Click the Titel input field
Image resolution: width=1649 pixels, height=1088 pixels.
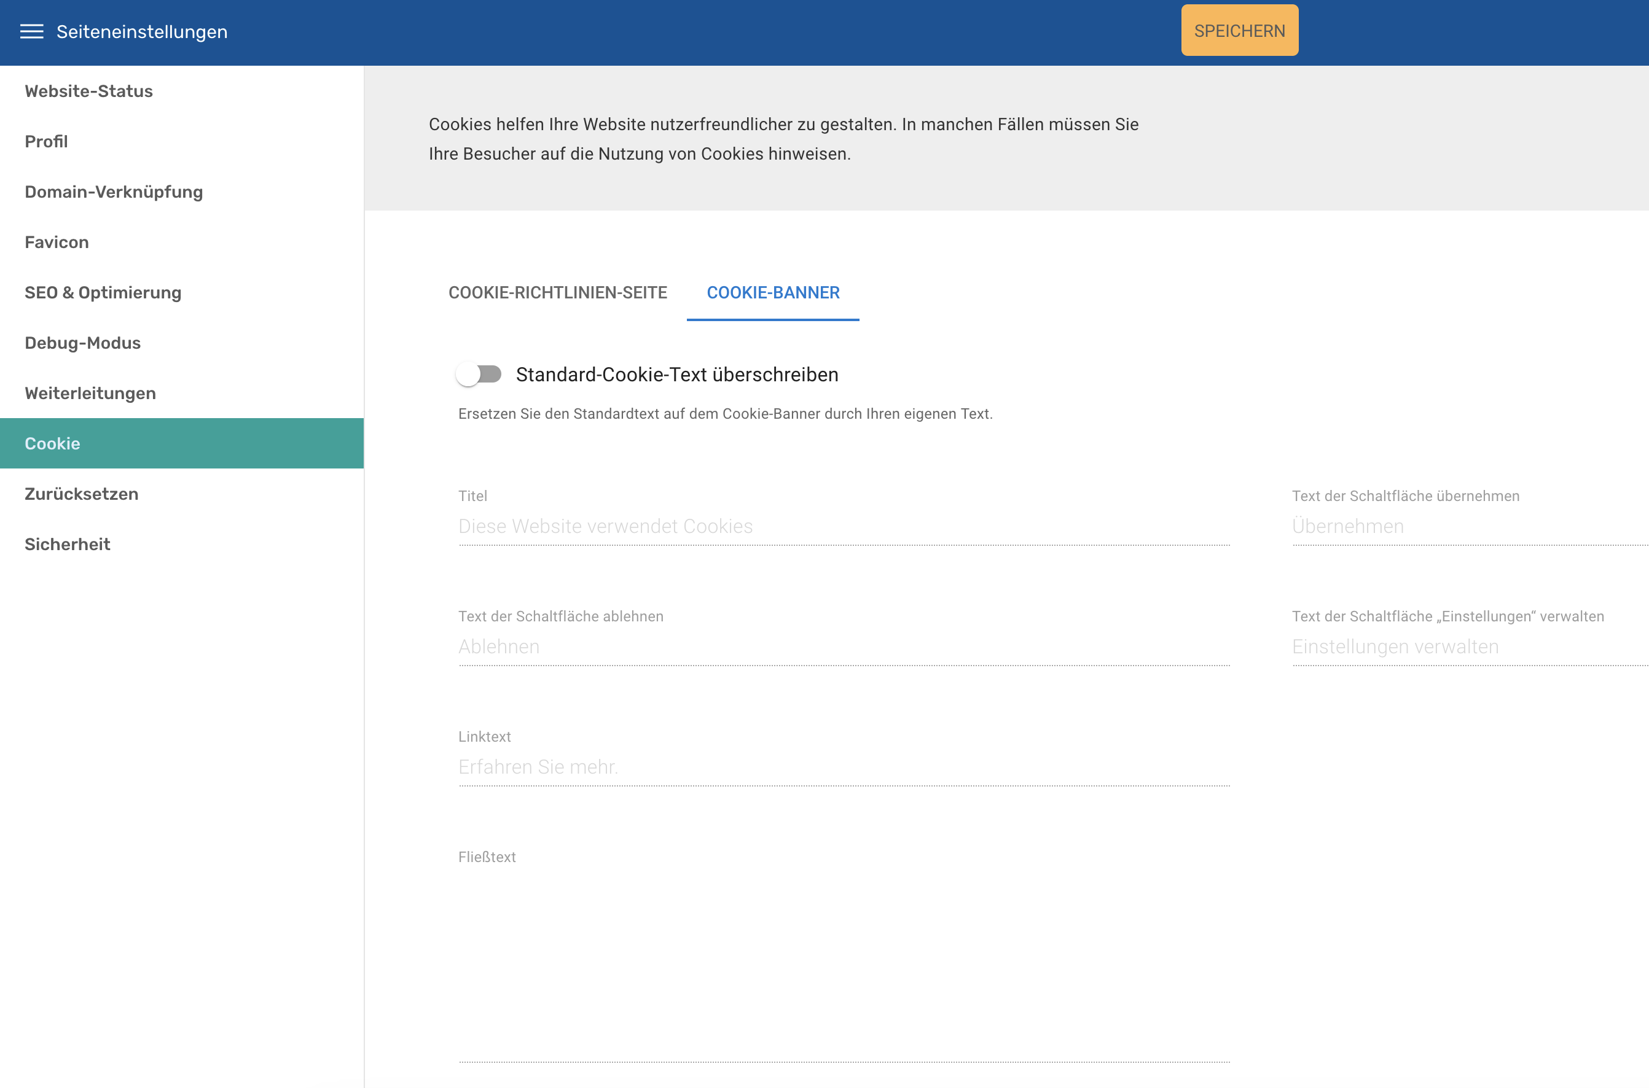tap(844, 526)
